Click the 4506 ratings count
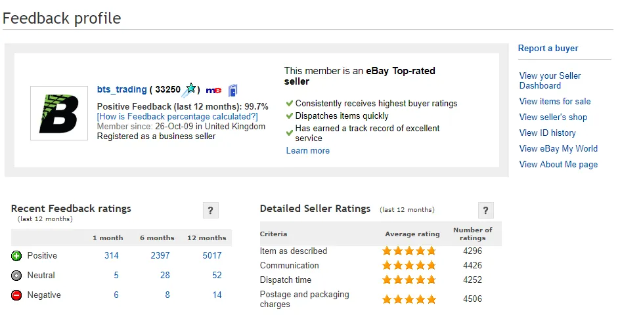The image size is (620, 334). (x=472, y=299)
